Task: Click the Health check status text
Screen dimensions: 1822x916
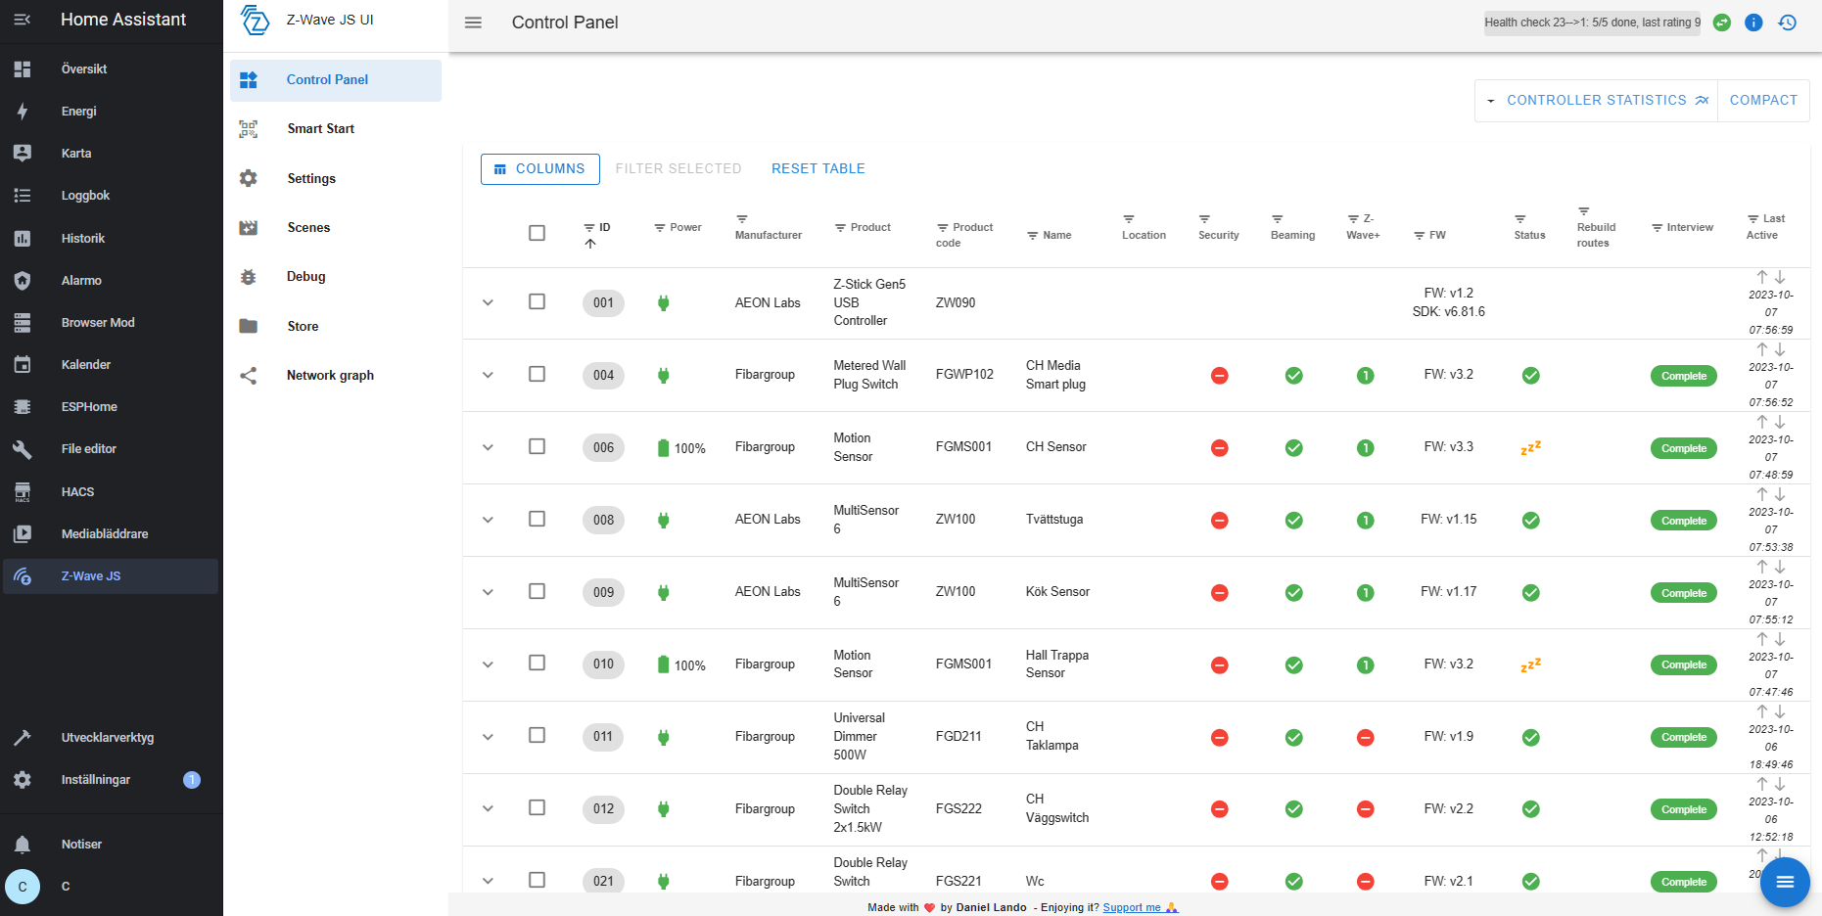Action: (1592, 23)
